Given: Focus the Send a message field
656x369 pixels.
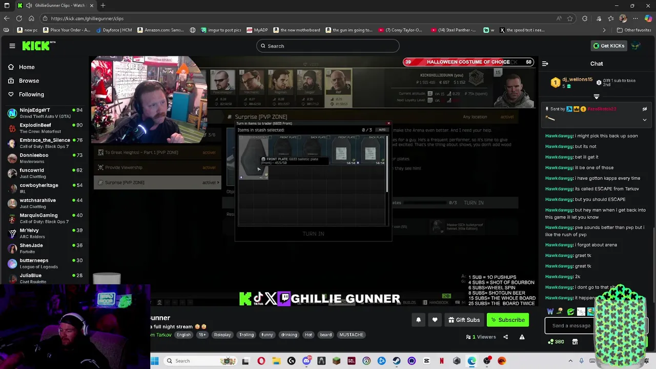Looking at the screenshot, I should 571,326.
